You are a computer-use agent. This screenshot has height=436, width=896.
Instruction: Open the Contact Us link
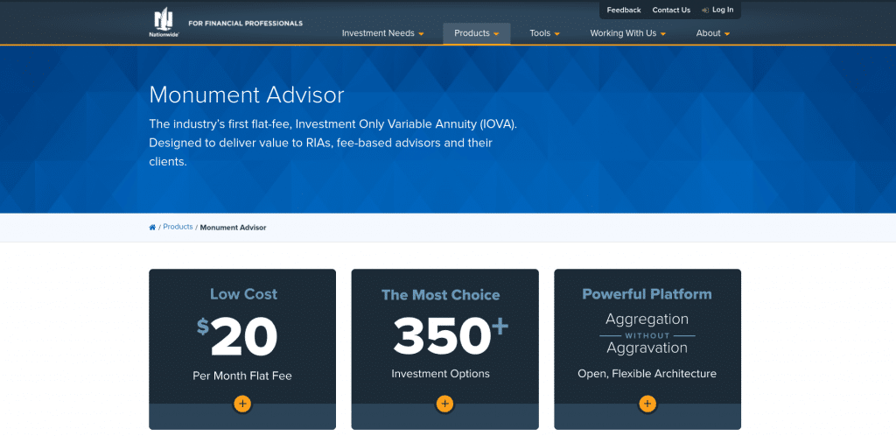pyautogui.click(x=671, y=11)
